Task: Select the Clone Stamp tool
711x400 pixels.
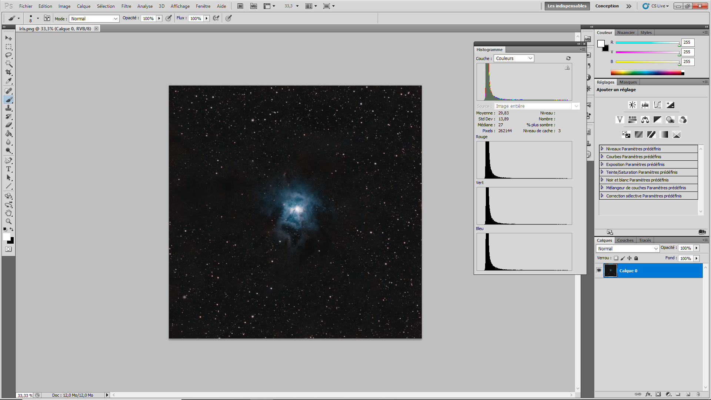Action: pyautogui.click(x=9, y=108)
